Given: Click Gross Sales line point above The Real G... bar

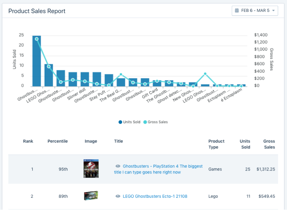Looking at the screenshot, I should click(121, 75).
